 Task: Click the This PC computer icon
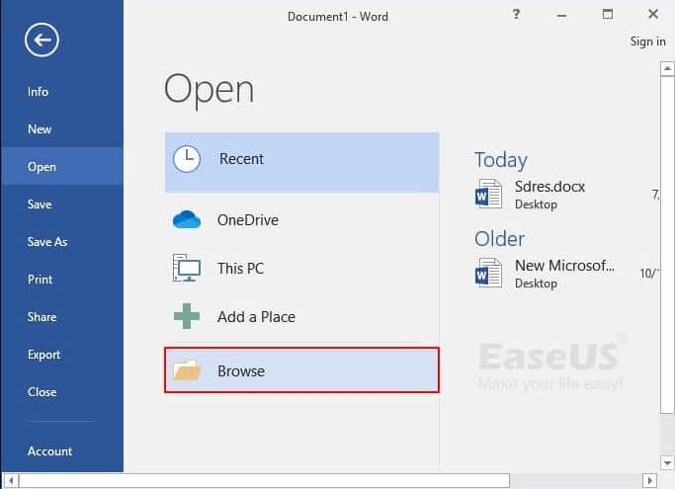coord(187,268)
